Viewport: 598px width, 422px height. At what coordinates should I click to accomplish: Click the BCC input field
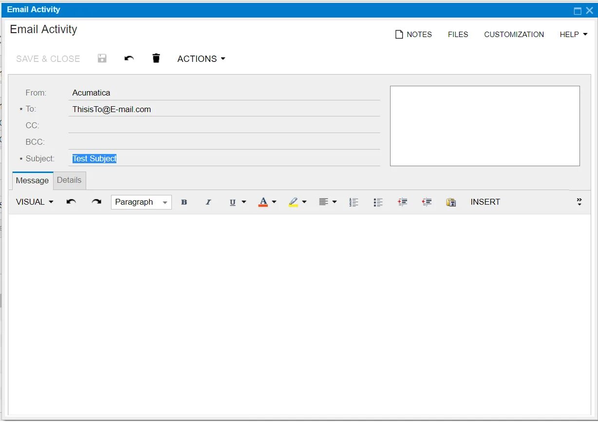(224, 142)
